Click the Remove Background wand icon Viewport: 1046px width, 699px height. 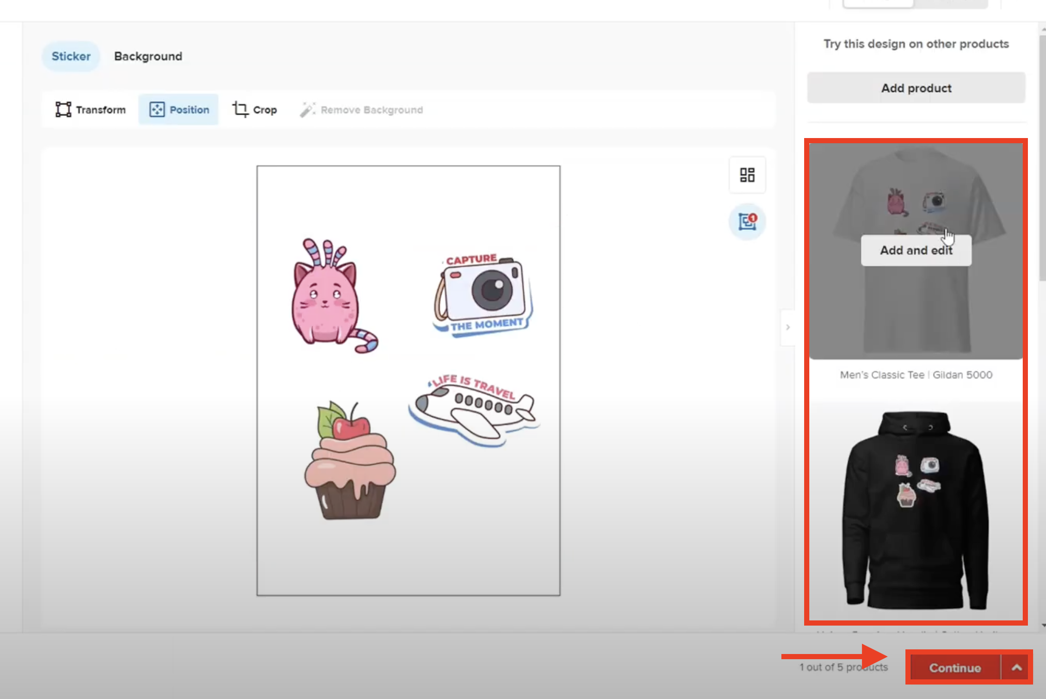coord(307,110)
